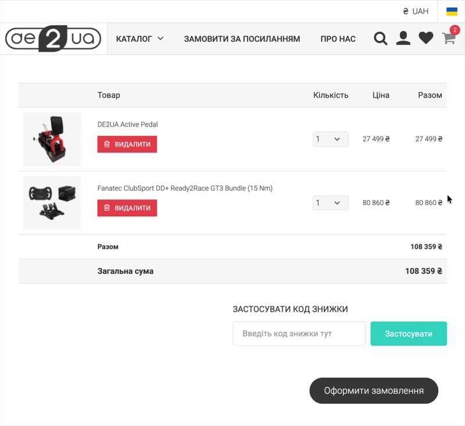Open Fanatec ClubSport DD+ Ready2Race product link

pyautogui.click(x=185, y=188)
